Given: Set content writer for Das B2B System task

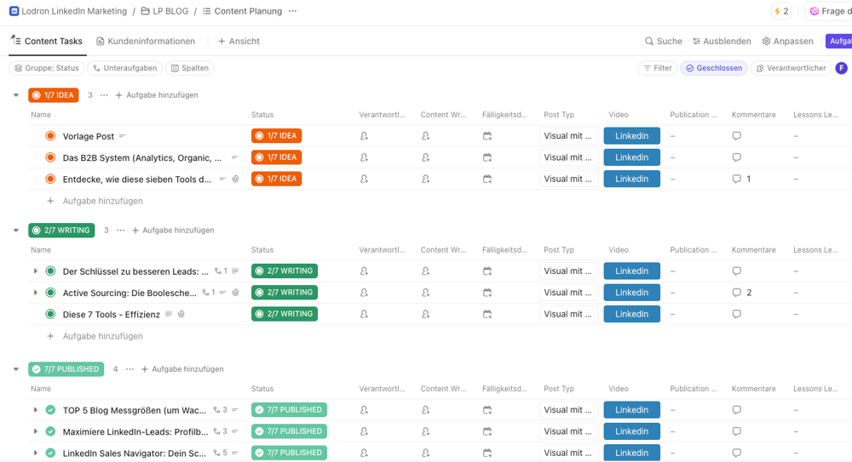Looking at the screenshot, I should [425, 157].
